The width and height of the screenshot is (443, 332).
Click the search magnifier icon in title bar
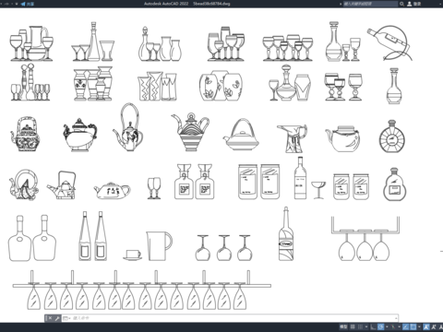pos(401,4)
